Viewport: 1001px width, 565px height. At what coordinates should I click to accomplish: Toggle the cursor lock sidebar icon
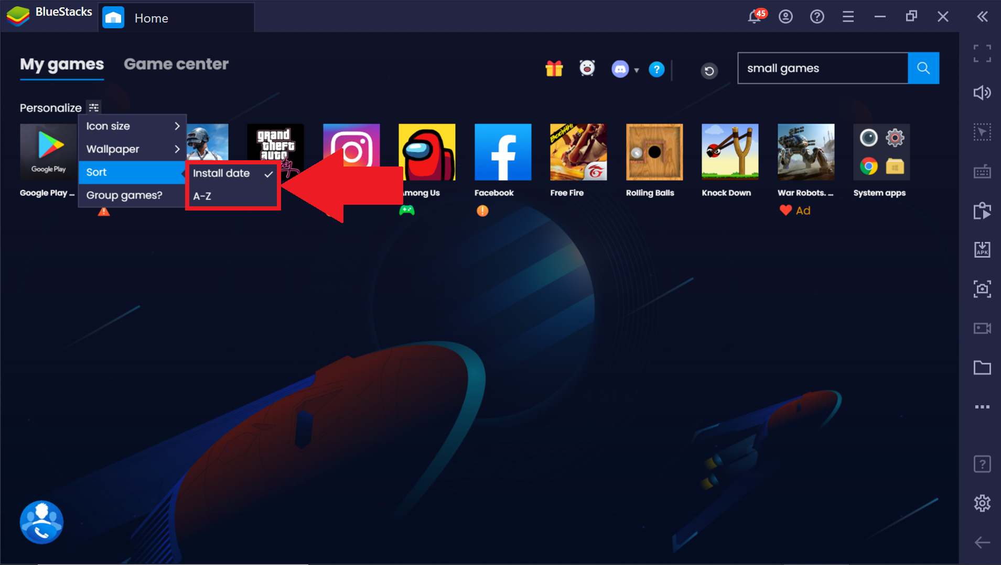[982, 132]
